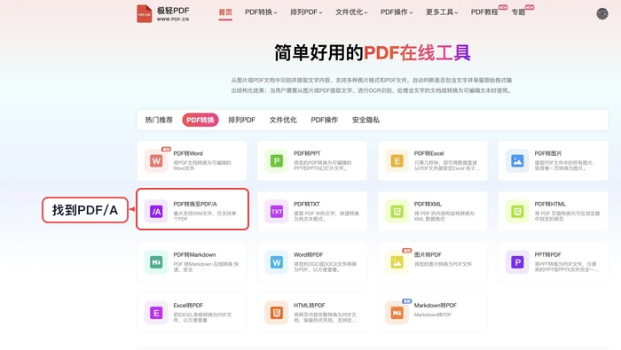621x350 pixels.
Task: Click the 极轻PDF logo icon
Action: tap(144, 14)
